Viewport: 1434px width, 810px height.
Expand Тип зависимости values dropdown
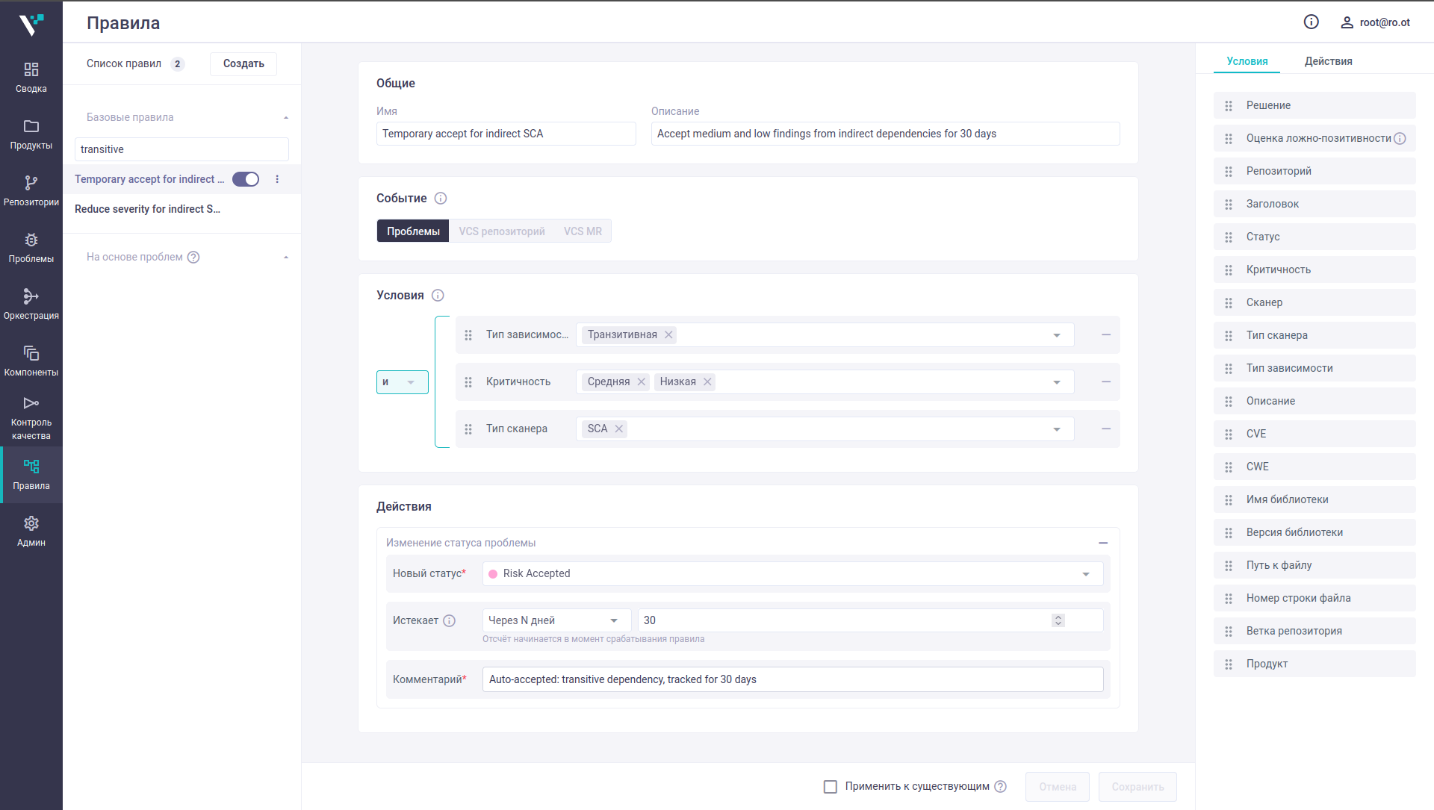click(1057, 335)
